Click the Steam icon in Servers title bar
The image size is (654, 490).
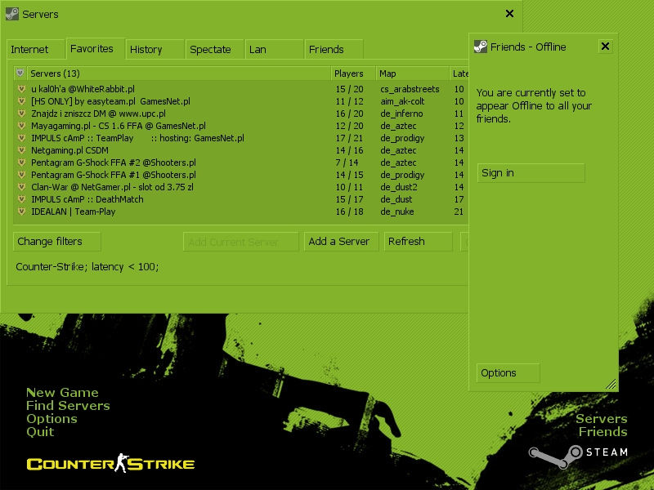(x=12, y=14)
